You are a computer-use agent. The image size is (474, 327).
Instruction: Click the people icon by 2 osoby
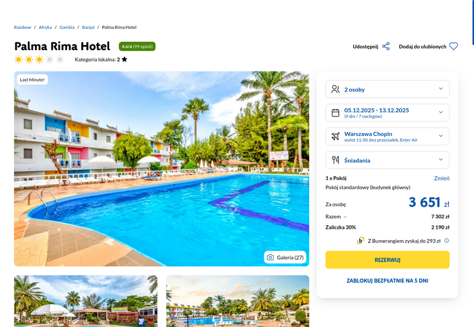(335, 89)
